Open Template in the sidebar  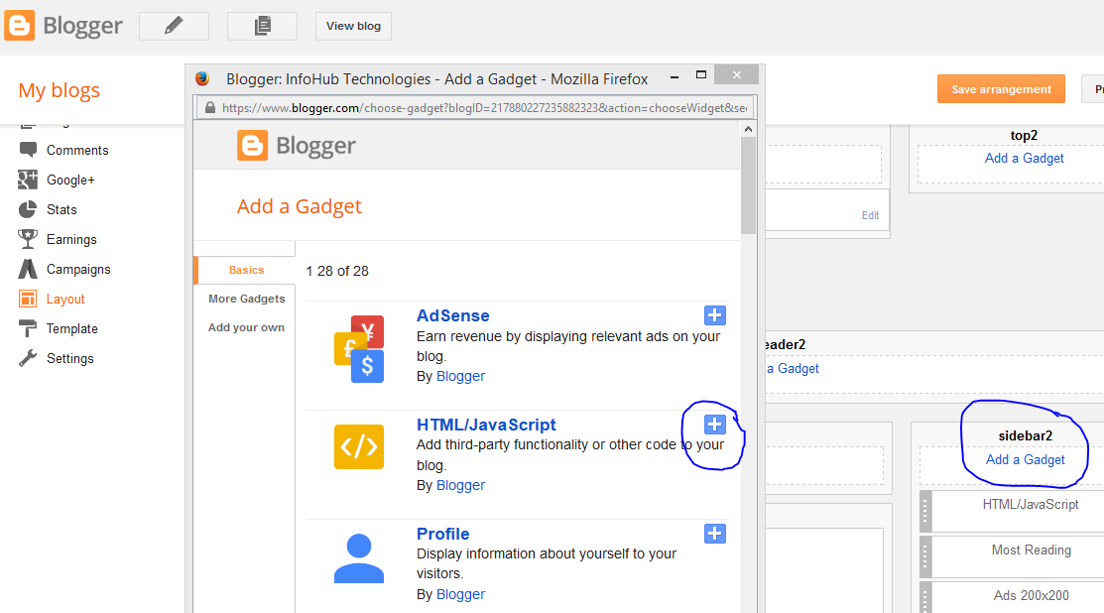(71, 328)
